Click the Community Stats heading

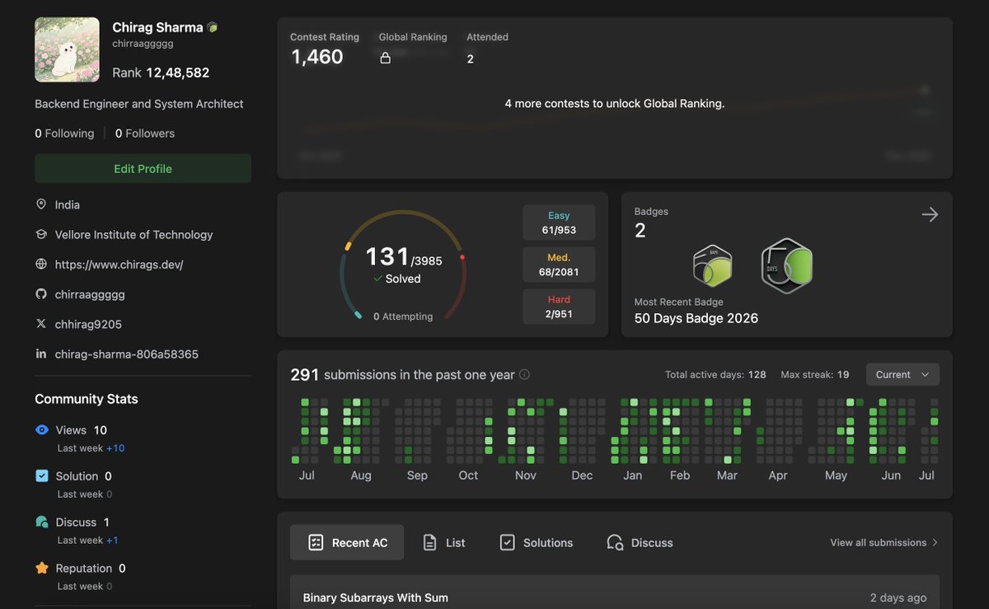coord(87,399)
